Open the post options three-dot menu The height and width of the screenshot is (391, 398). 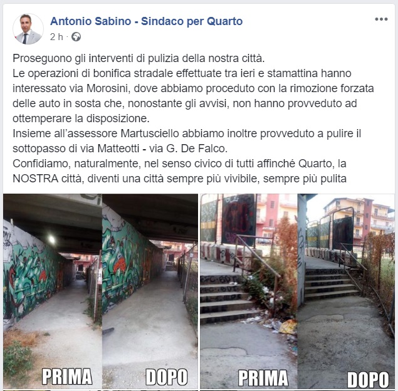[381, 19]
